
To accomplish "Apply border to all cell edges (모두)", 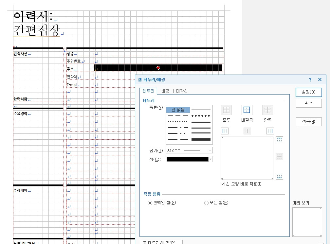I will (x=226, y=110).
